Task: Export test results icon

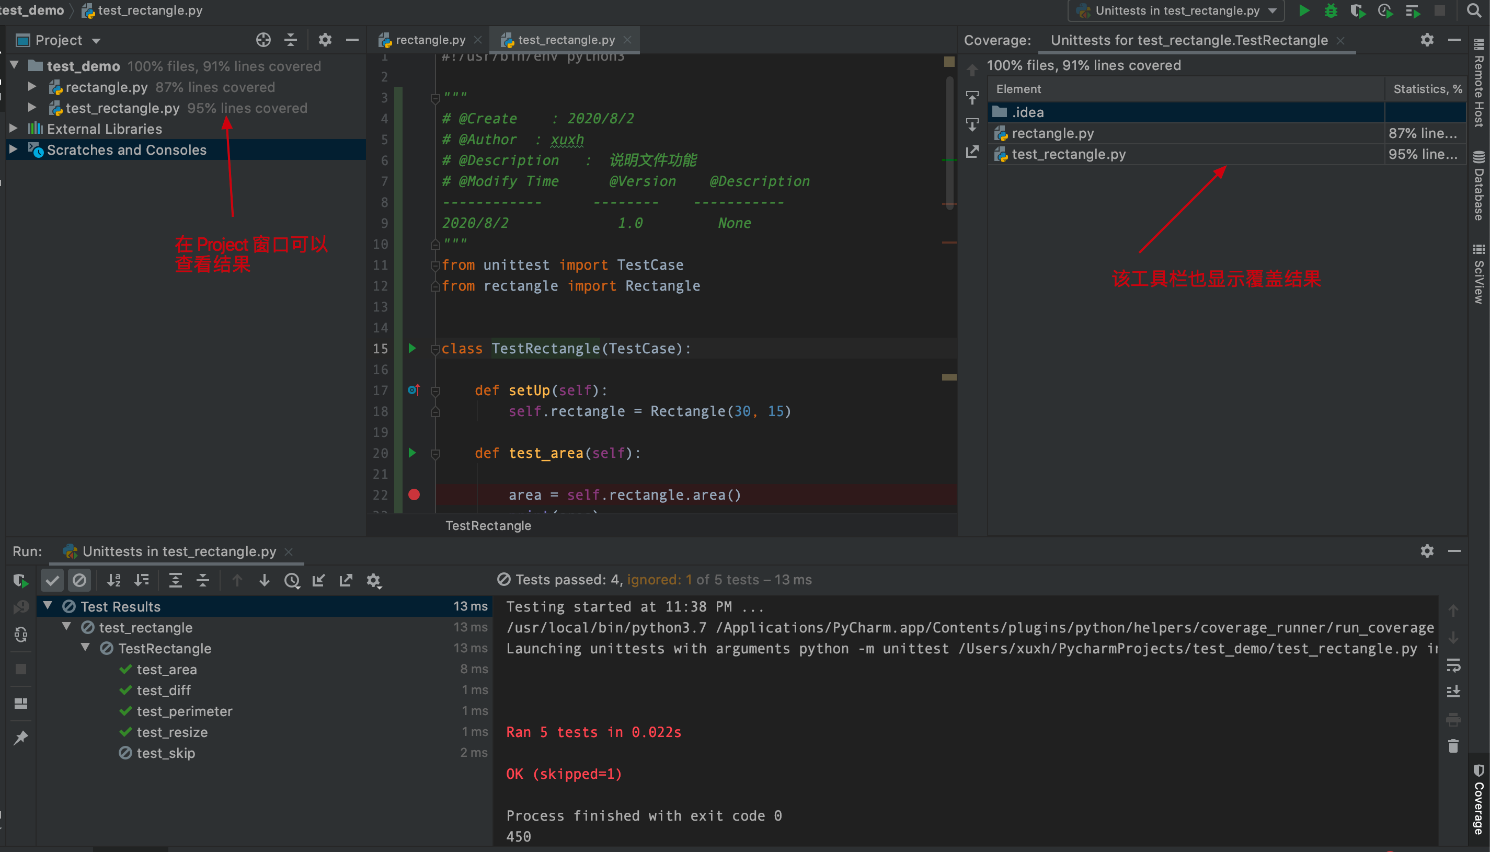Action: [x=346, y=580]
